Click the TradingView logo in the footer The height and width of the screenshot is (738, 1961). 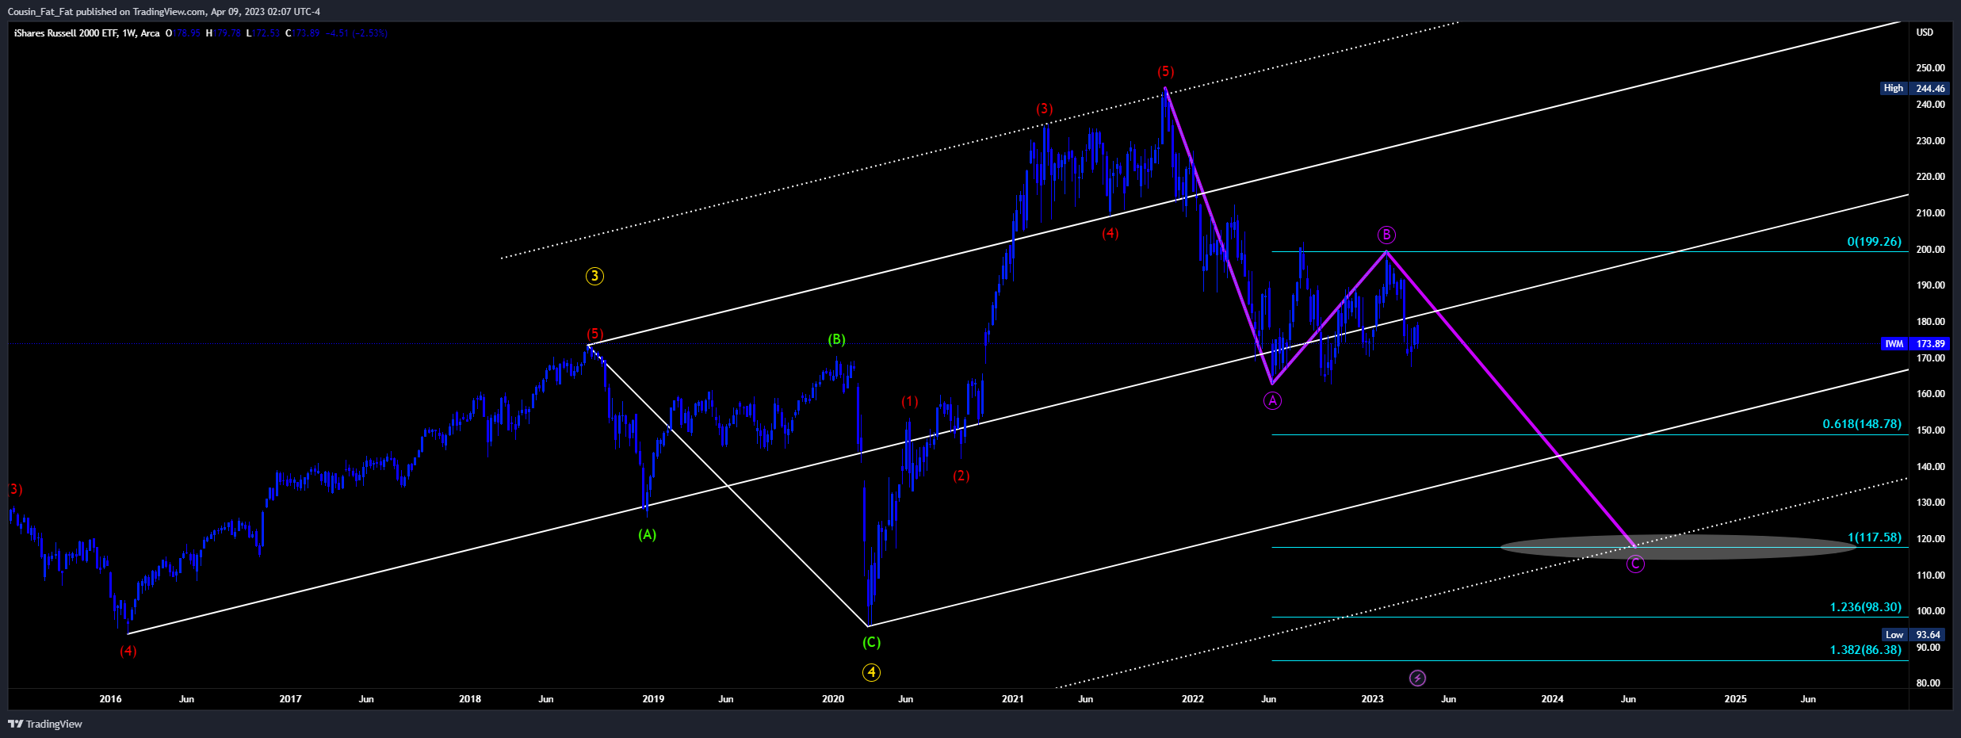[45, 724]
